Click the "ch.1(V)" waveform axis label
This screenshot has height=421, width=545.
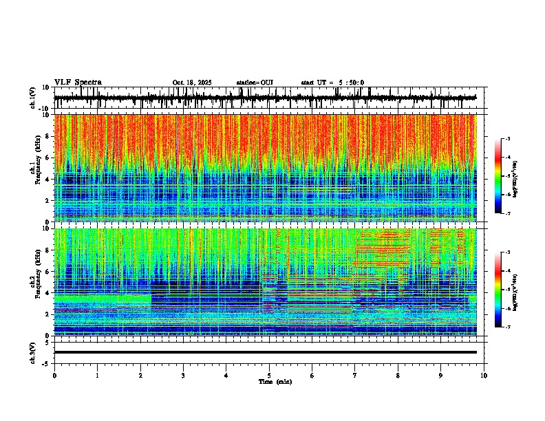33,98
